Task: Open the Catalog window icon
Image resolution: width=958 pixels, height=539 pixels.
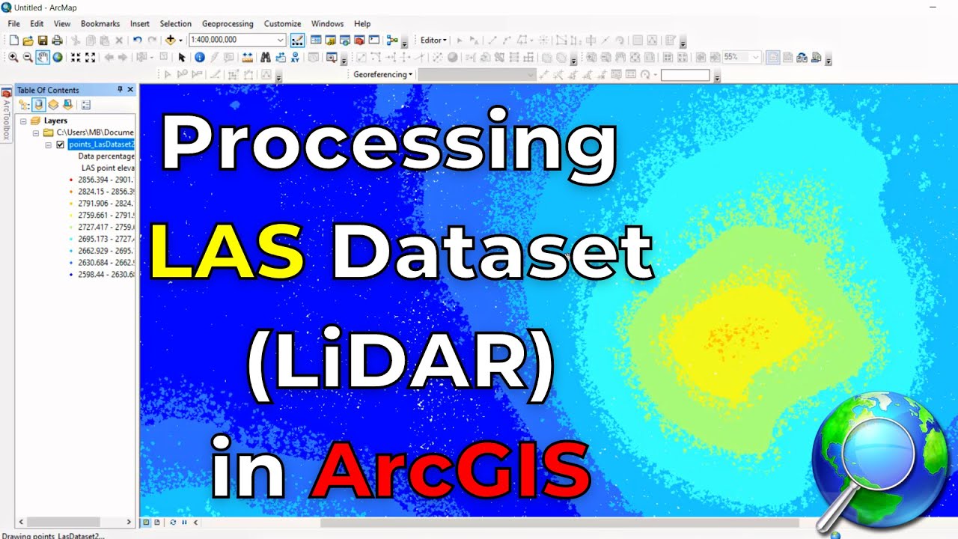Action: tap(331, 40)
